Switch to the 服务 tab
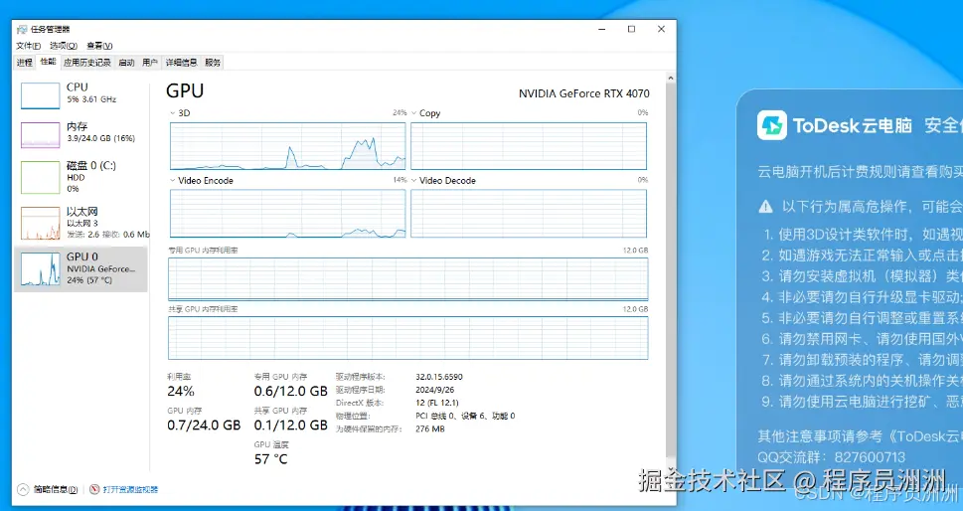This screenshot has height=511, width=963. click(x=213, y=62)
